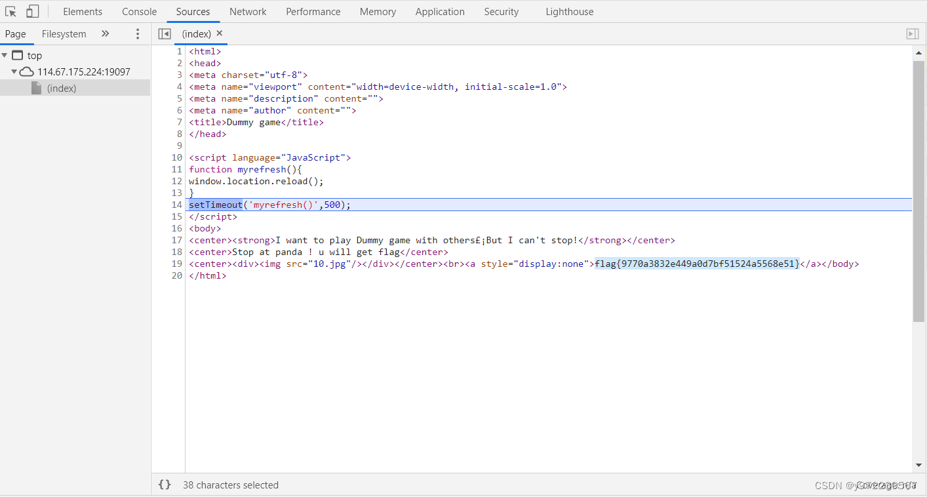Click the setTimeout text on line 14
The width and height of the screenshot is (927, 497).
(216, 205)
